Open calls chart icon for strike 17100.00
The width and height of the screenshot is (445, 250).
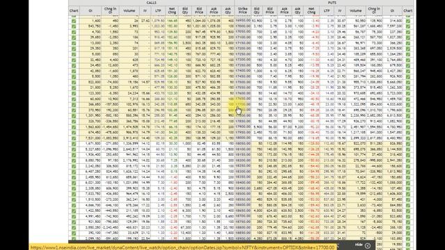(74, 37)
